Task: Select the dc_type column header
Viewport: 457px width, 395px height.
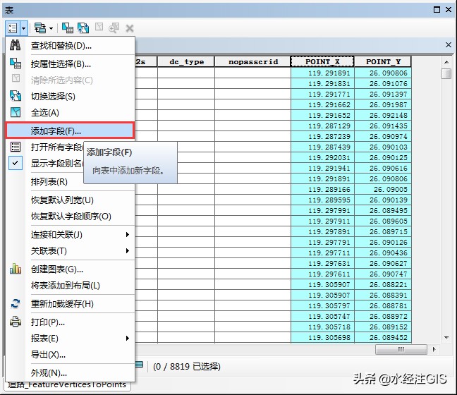Action: pos(186,62)
